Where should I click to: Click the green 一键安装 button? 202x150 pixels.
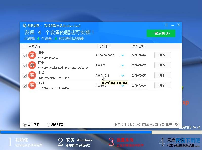coord(161,33)
